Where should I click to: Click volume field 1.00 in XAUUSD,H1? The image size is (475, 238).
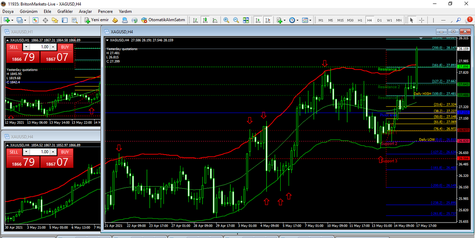[x=40, y=47]
